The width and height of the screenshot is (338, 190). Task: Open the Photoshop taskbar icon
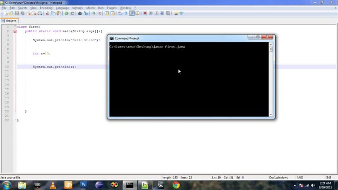pyautogui.click(x=83, y=185)
